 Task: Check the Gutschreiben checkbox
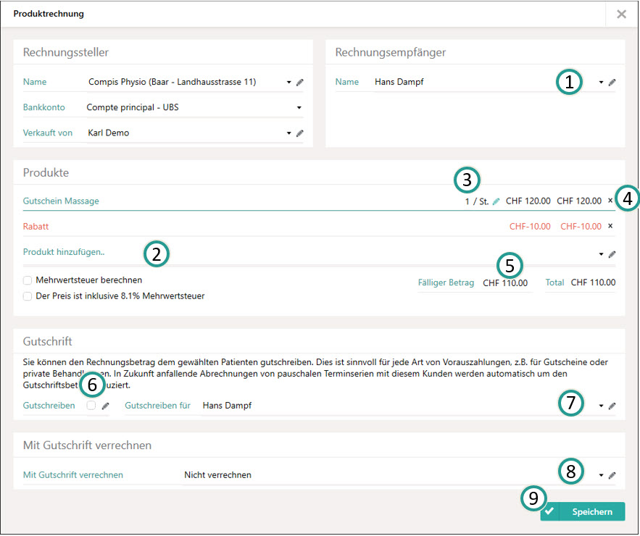91,406
